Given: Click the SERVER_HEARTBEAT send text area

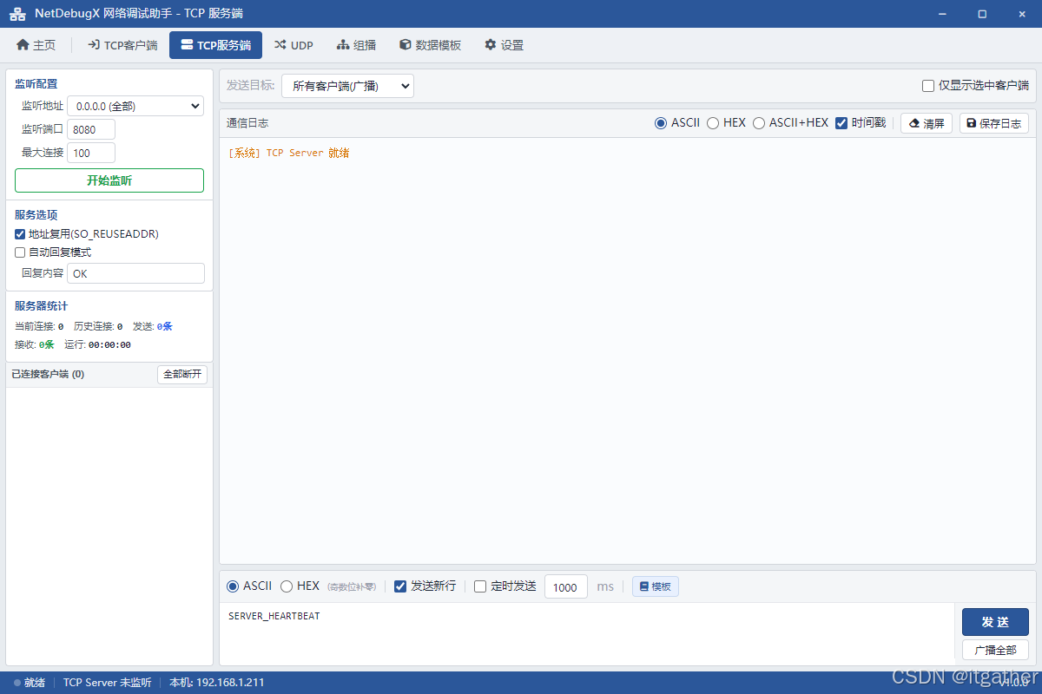Looking at the screenshot, I should [x=586, y=634].
